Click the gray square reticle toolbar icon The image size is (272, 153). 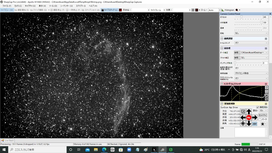pos(193,10)
